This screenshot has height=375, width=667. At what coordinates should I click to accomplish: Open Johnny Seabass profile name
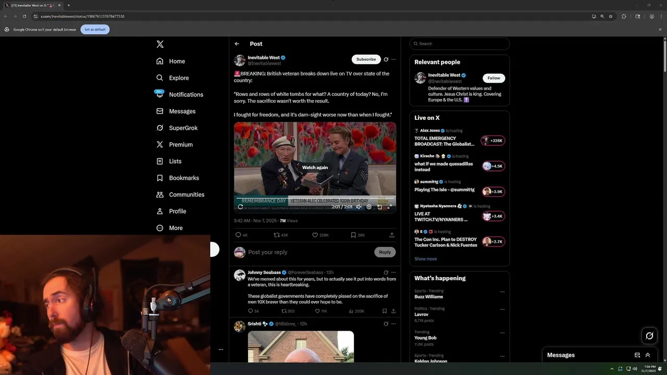coord(264,272)
